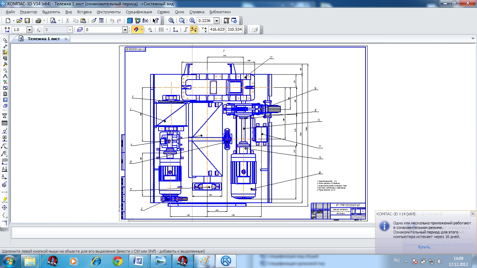
Task: Open the Инструменты menu
Action: point(109,12)
